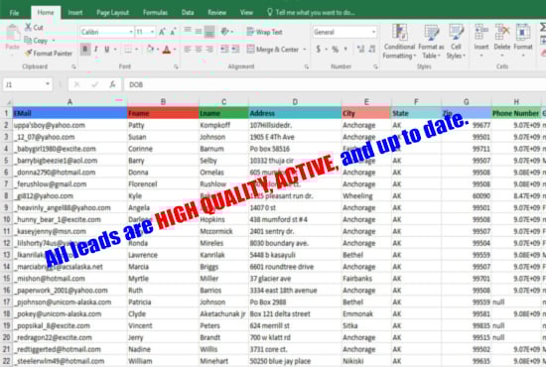
Task: Click the Cut scissors icon
Action: click(x=28, y=27)
